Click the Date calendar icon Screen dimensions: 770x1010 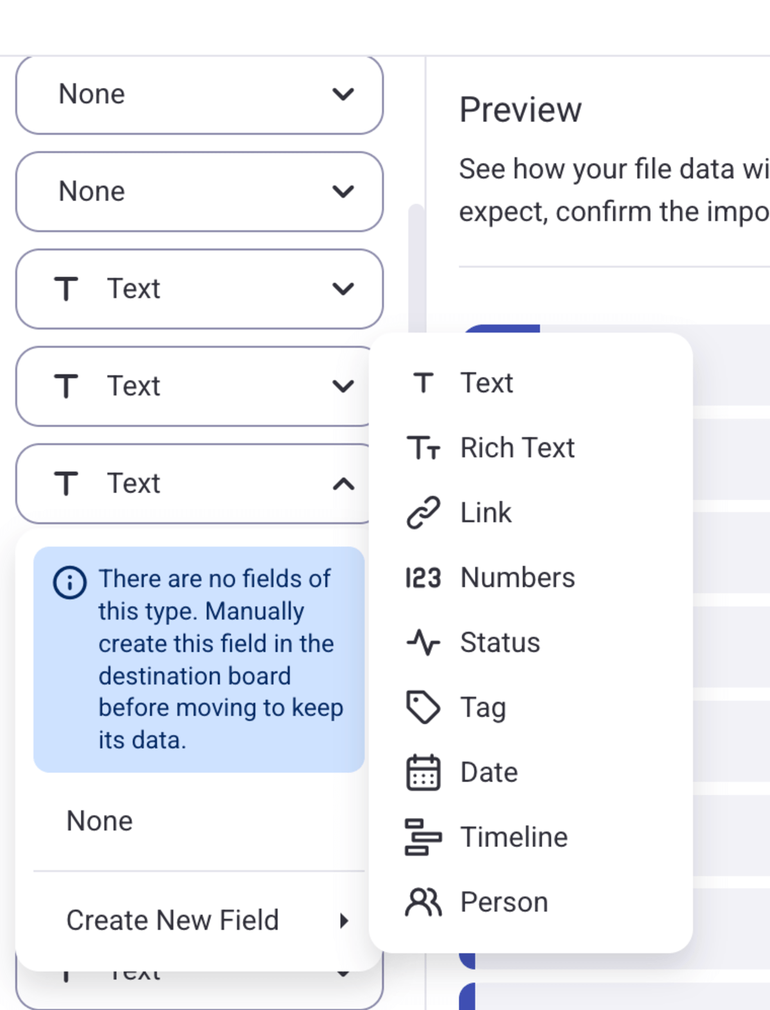pyautogui.click(x=424, y=772)
